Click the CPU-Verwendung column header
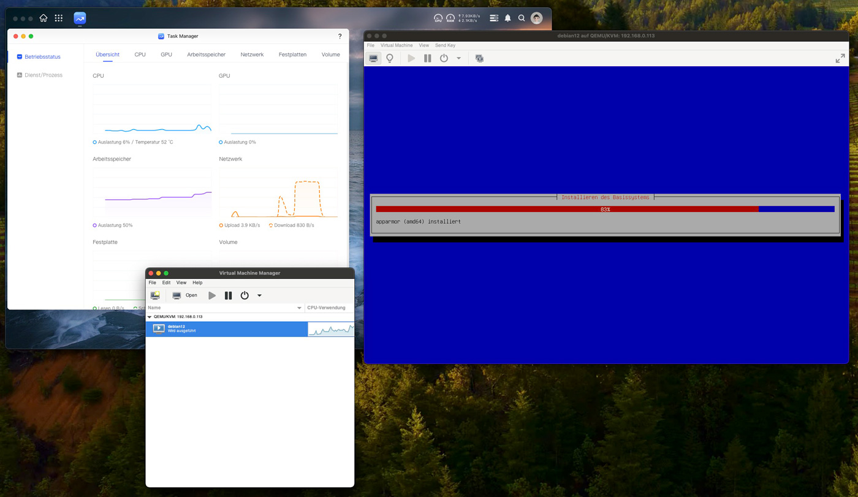 tap(329, 308)
